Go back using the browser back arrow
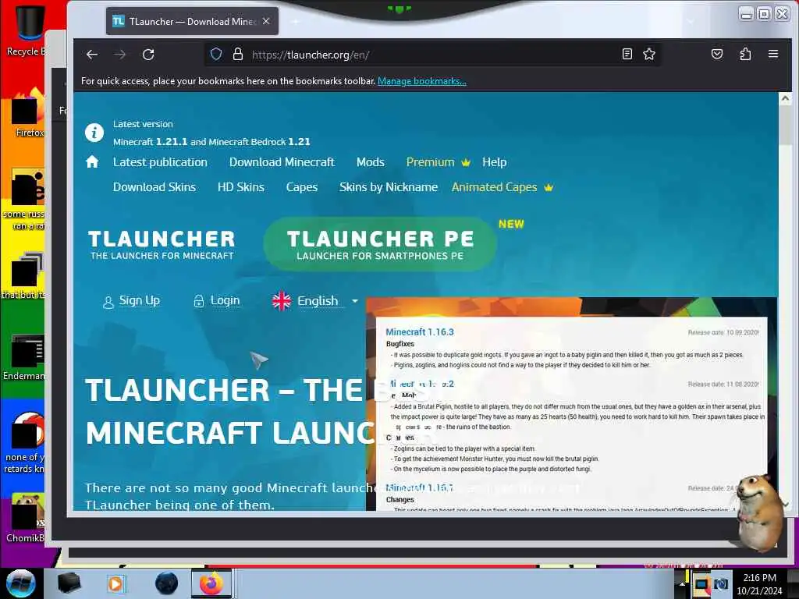799x599 pixels. [92, 55]
